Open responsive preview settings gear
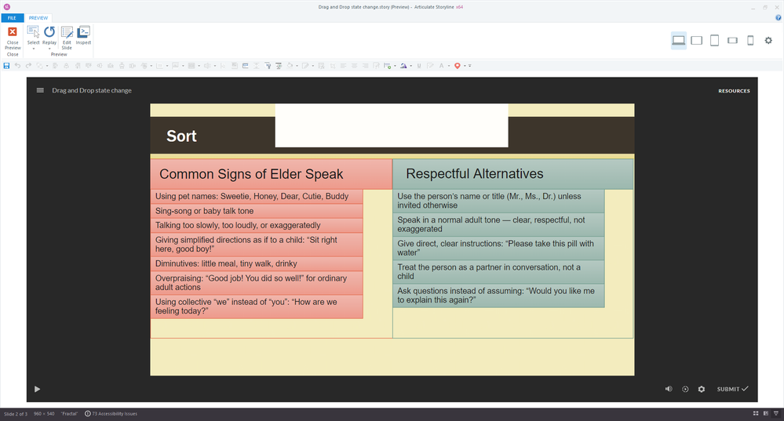This screenshot has height=421, width=784. (x=768, y=41)
